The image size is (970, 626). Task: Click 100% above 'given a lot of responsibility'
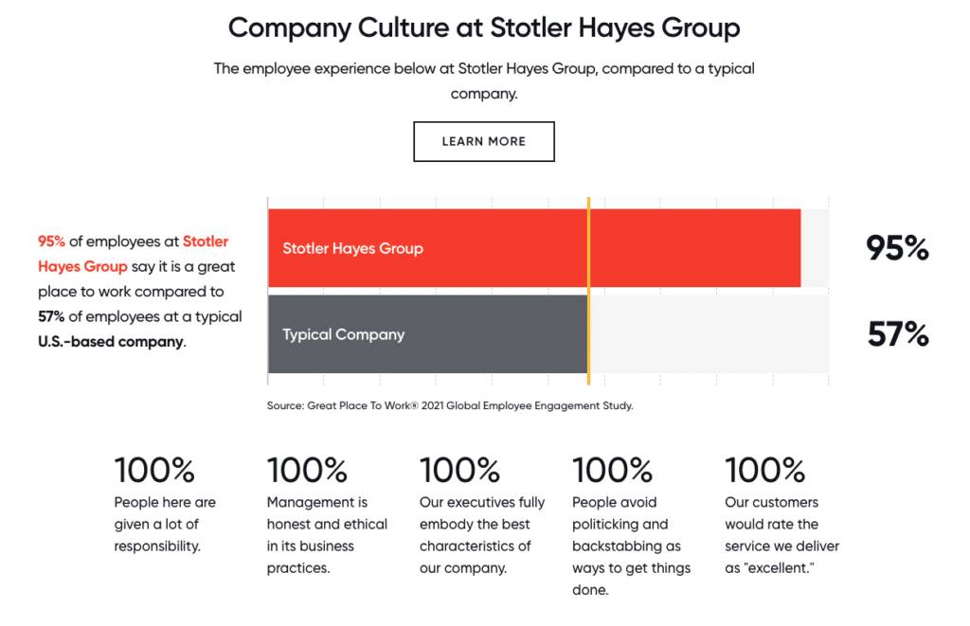tap(154, 470)
